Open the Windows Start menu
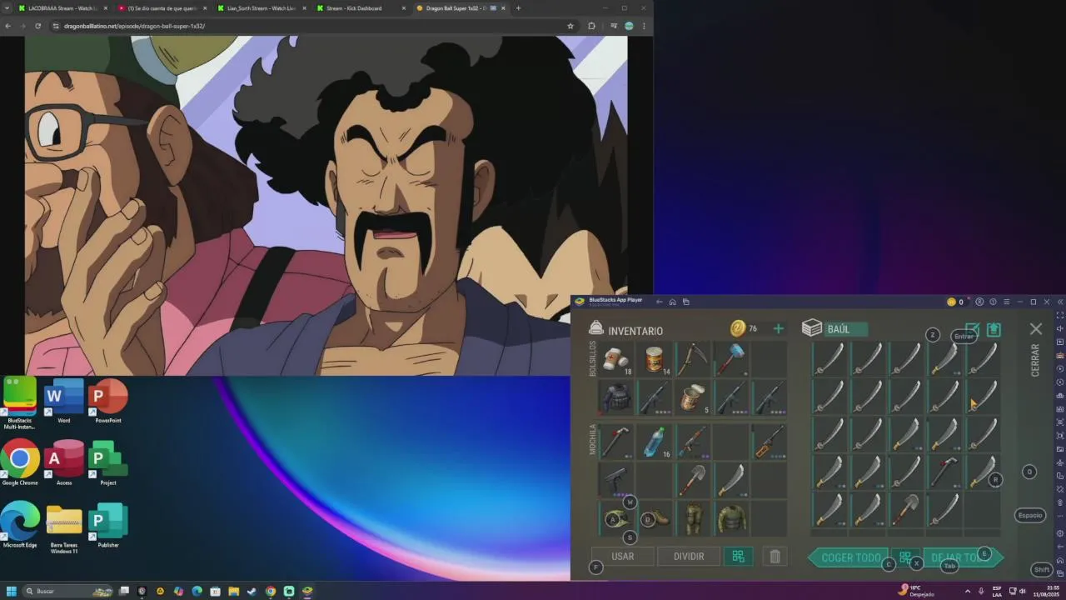 [12, 591]
